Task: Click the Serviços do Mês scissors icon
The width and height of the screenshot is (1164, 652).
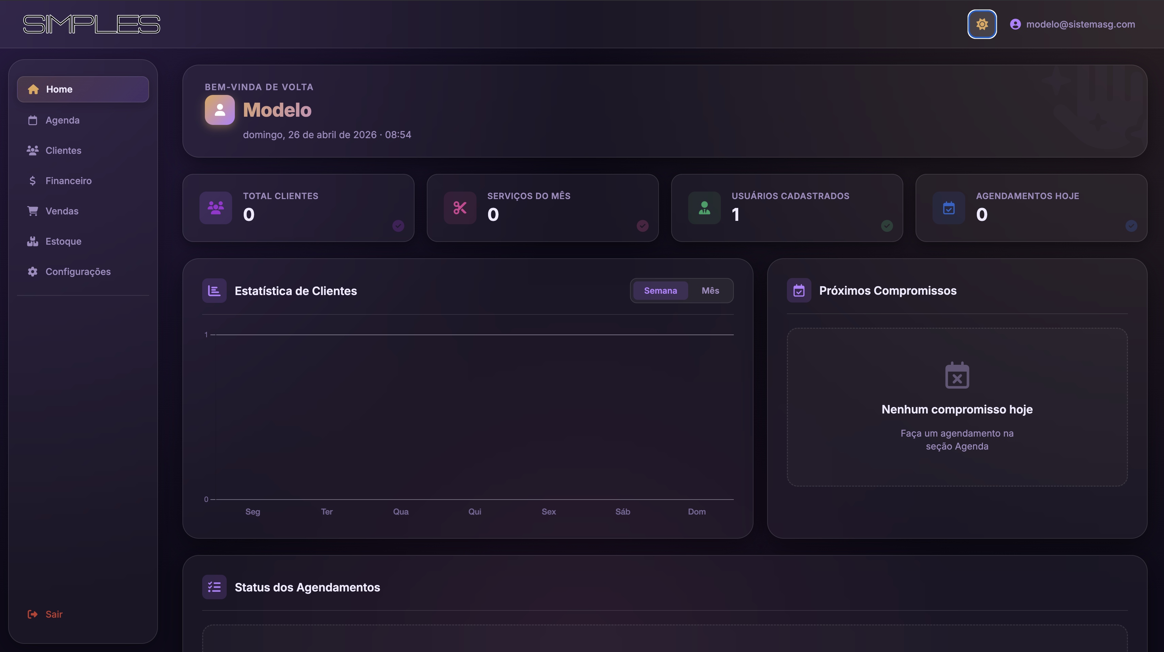Action: click(460, 208)
